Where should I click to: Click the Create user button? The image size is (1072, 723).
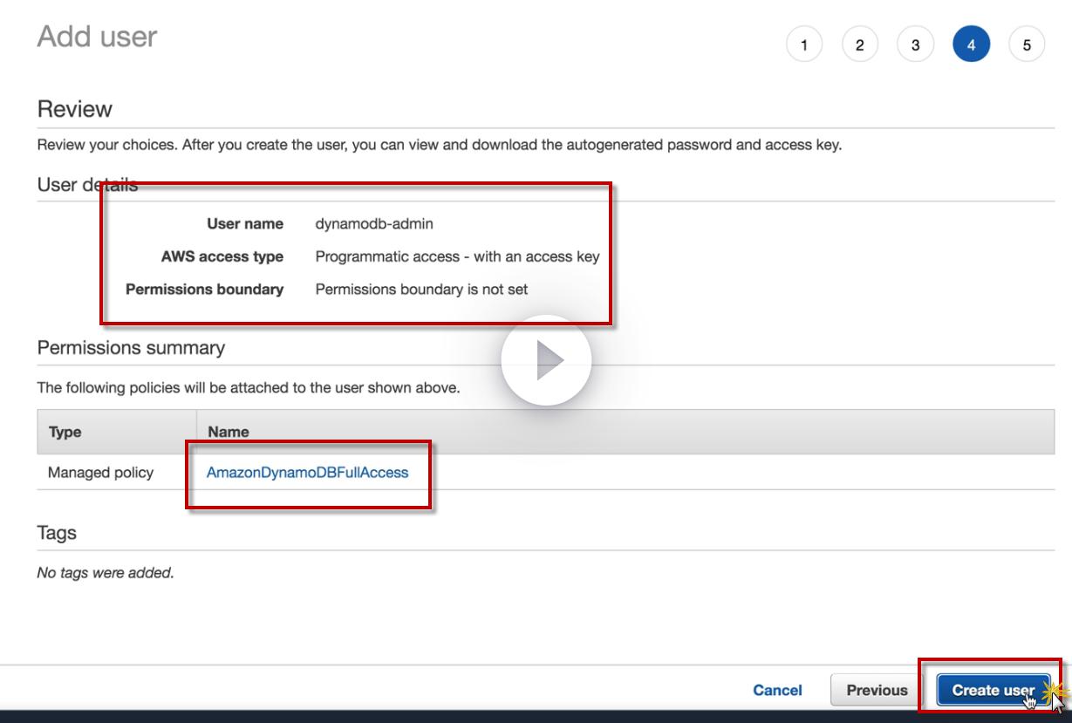point(993,690)
